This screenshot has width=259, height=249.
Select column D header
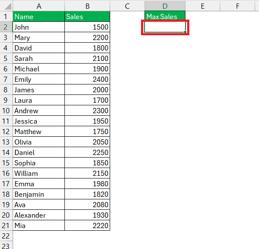[x=165, y=6]
